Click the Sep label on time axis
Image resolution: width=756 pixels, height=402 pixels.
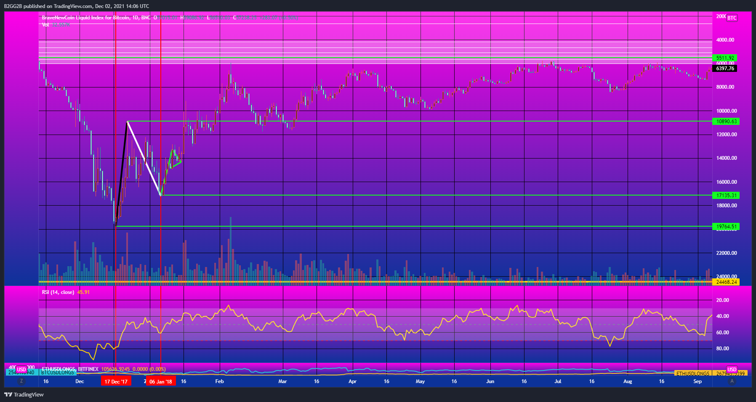[x=697, y=381]
